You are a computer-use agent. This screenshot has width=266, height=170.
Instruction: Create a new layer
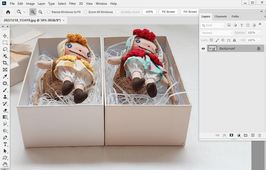pos(253,135)
